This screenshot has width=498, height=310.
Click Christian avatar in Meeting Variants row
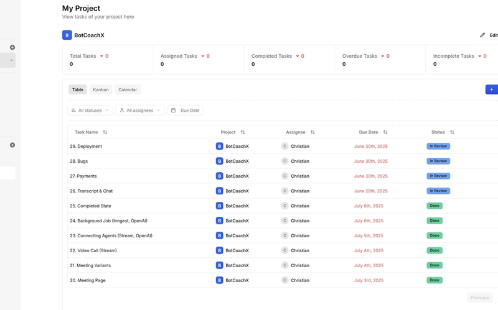(x=284, y=265)
